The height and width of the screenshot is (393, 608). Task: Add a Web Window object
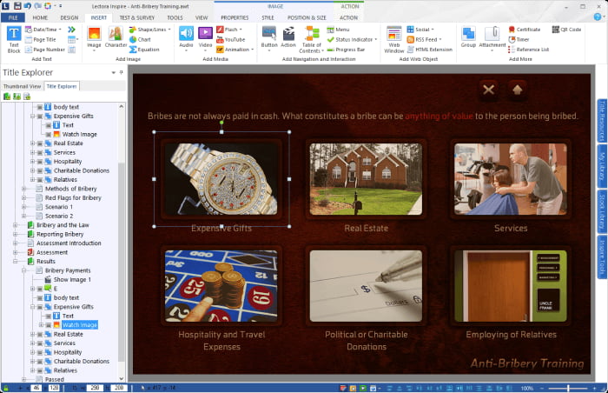point(394,39)
